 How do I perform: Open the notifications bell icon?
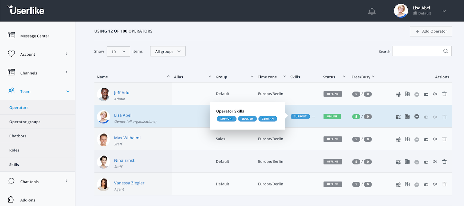tap(372, 11)
